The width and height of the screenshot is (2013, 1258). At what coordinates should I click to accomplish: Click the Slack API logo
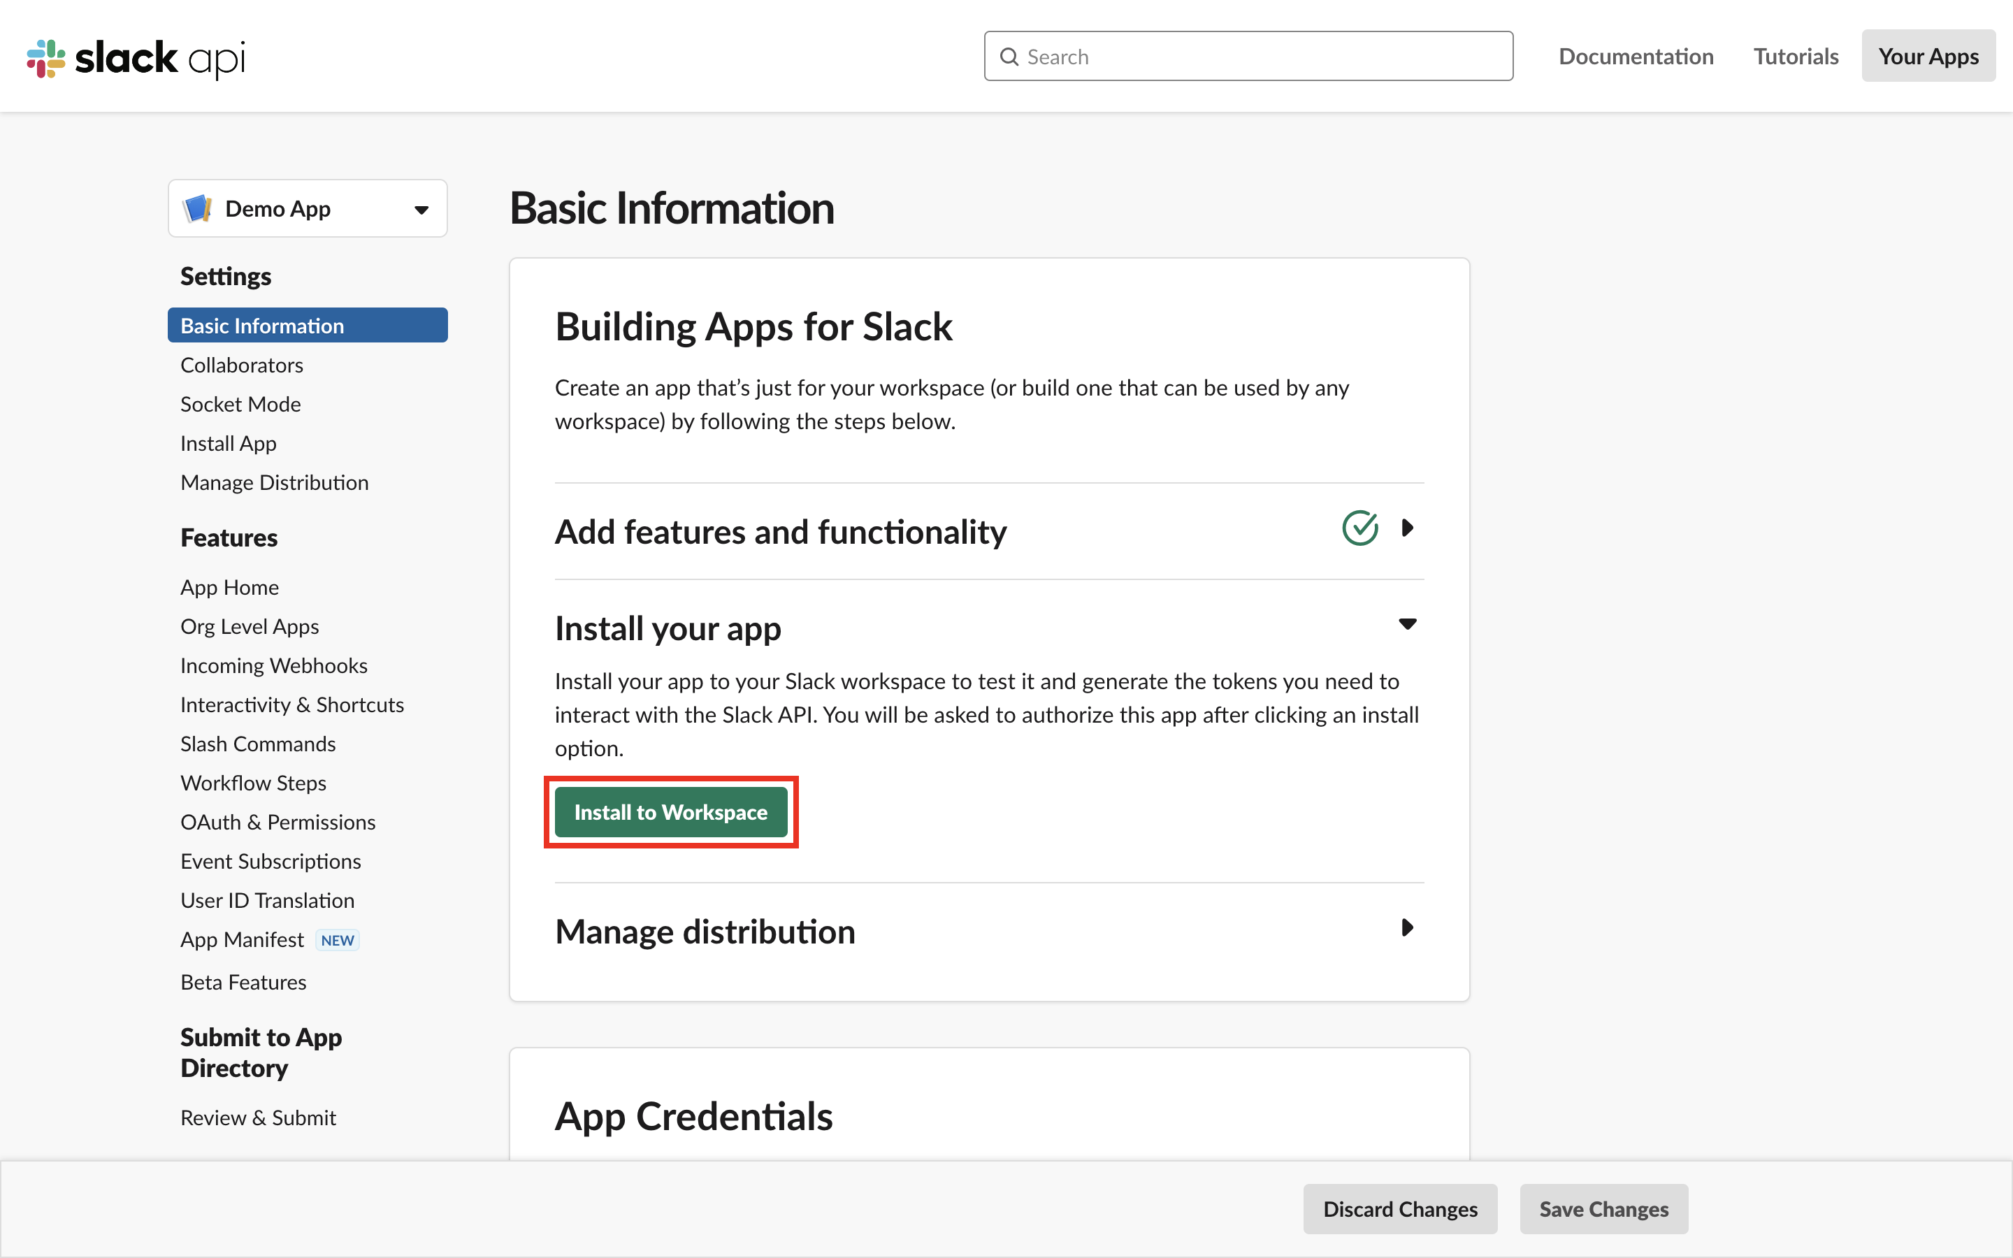(136, 57)
